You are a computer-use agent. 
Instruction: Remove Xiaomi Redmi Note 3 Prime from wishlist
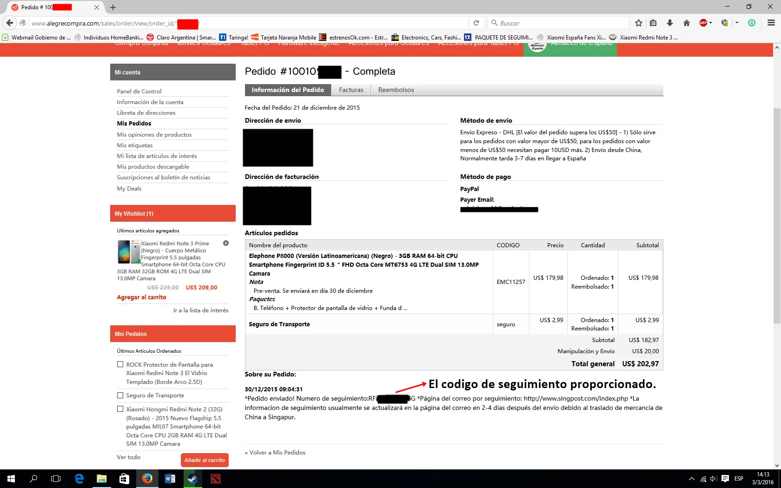coord(226,243)
